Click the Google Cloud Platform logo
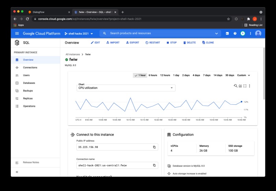276x191 pixels. click(x=41, y=34)
